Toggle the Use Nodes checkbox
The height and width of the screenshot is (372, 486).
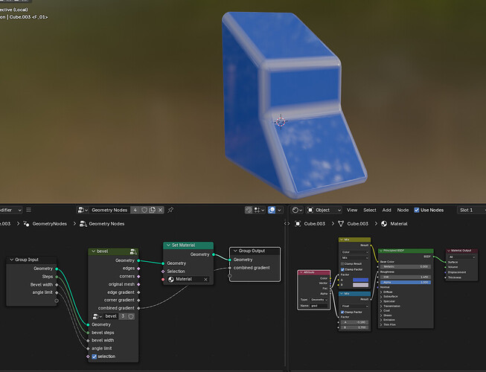coord(417,210)
